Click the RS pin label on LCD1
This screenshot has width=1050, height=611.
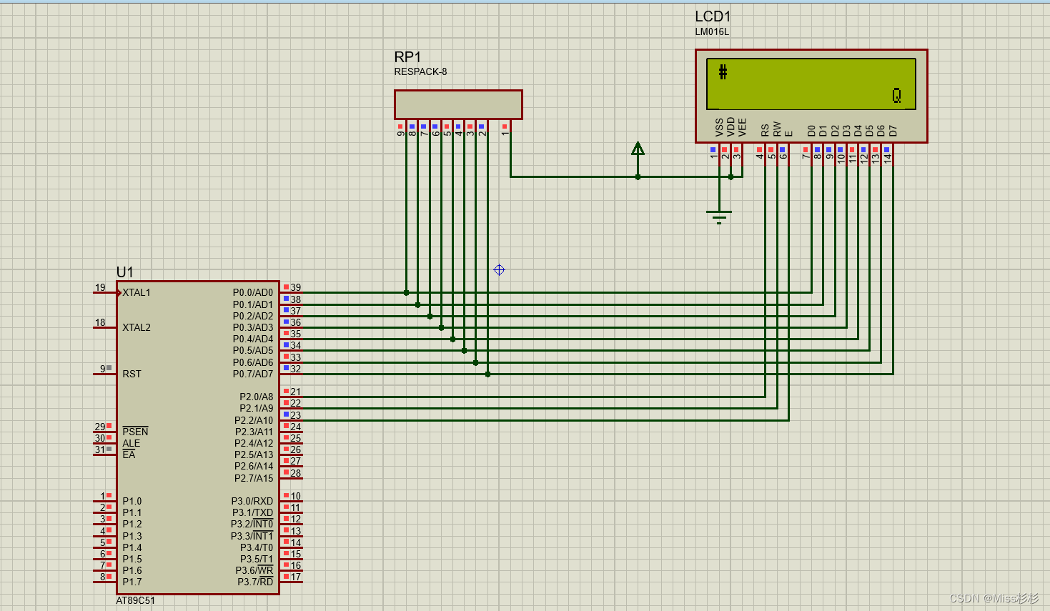[x=765, y=130]
